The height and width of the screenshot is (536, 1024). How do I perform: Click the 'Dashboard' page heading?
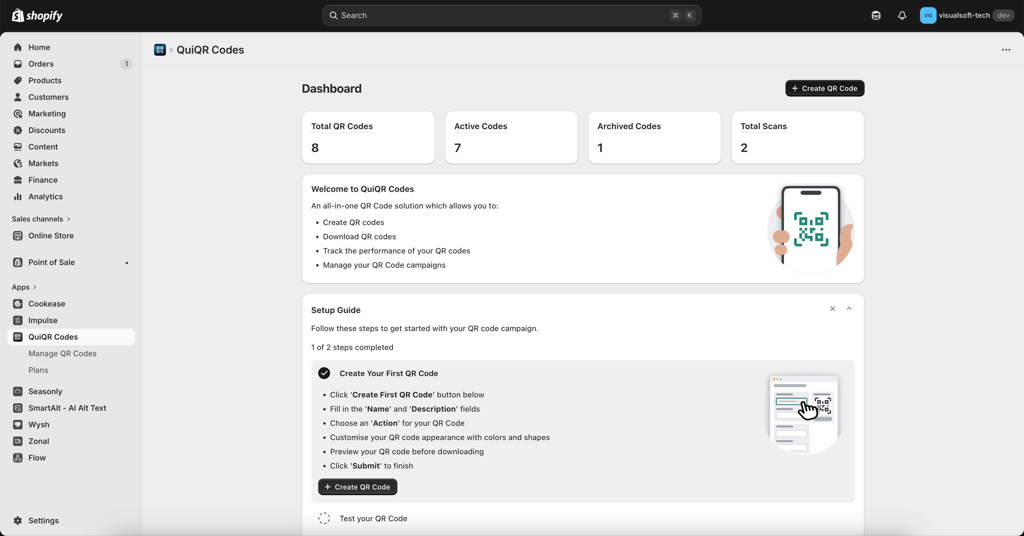(x=332, y=89)
